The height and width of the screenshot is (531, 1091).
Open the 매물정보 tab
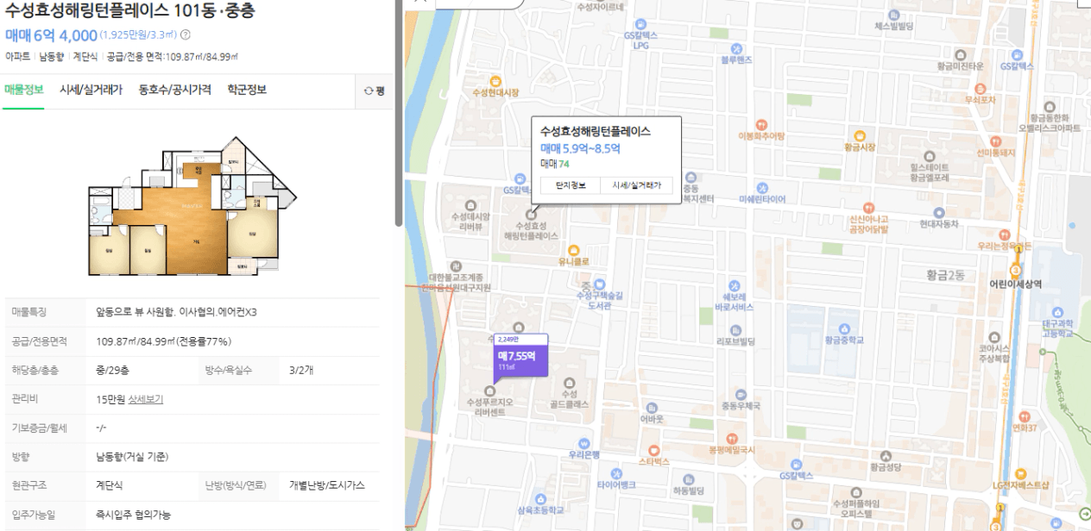[x=24, y=90]
